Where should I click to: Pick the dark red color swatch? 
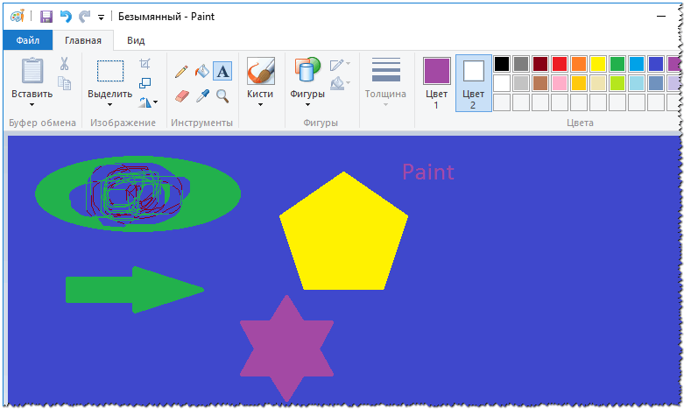540,64
